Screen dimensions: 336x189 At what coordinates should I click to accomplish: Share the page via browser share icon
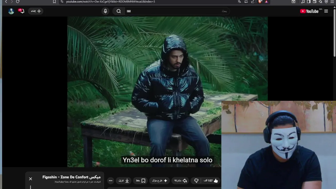[253, 2]
